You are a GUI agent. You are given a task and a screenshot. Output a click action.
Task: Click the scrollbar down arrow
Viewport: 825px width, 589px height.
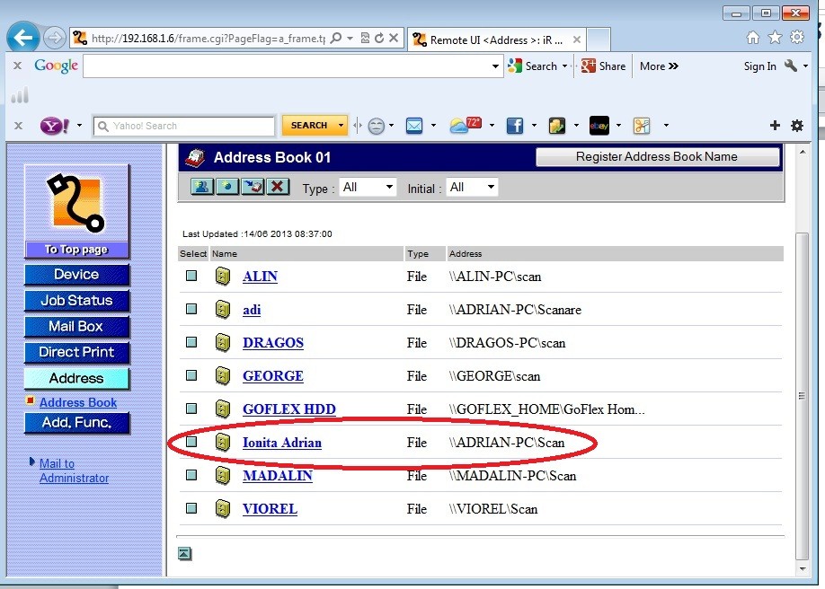(x=803, y=568)
